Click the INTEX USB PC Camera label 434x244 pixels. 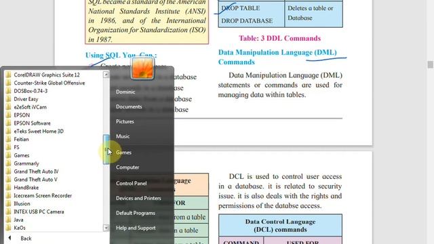(x=39, y=211)
